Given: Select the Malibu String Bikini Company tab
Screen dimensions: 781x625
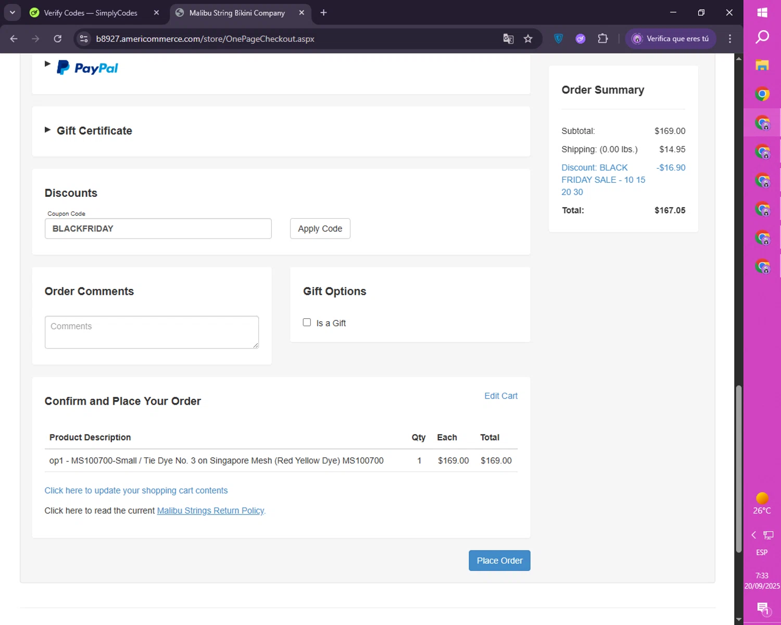Looking at the screenshot, I should point(237,12).
